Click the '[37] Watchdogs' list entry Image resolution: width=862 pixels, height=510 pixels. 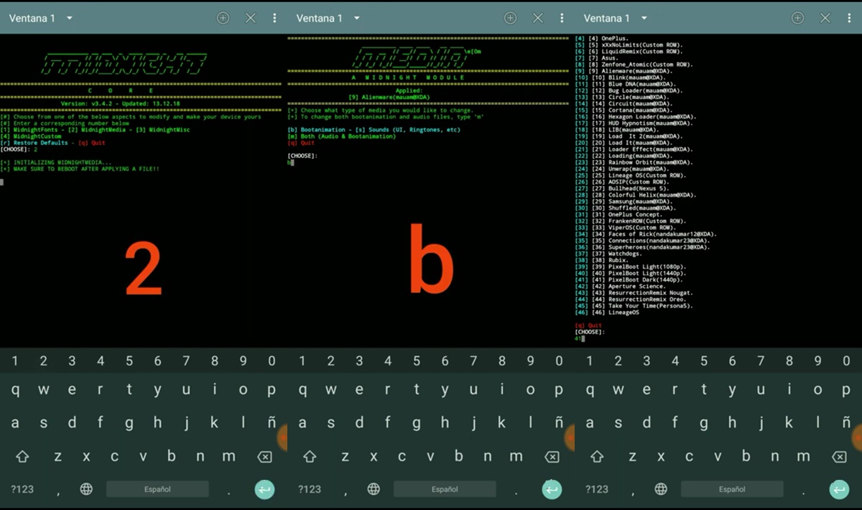pos(610,254)
